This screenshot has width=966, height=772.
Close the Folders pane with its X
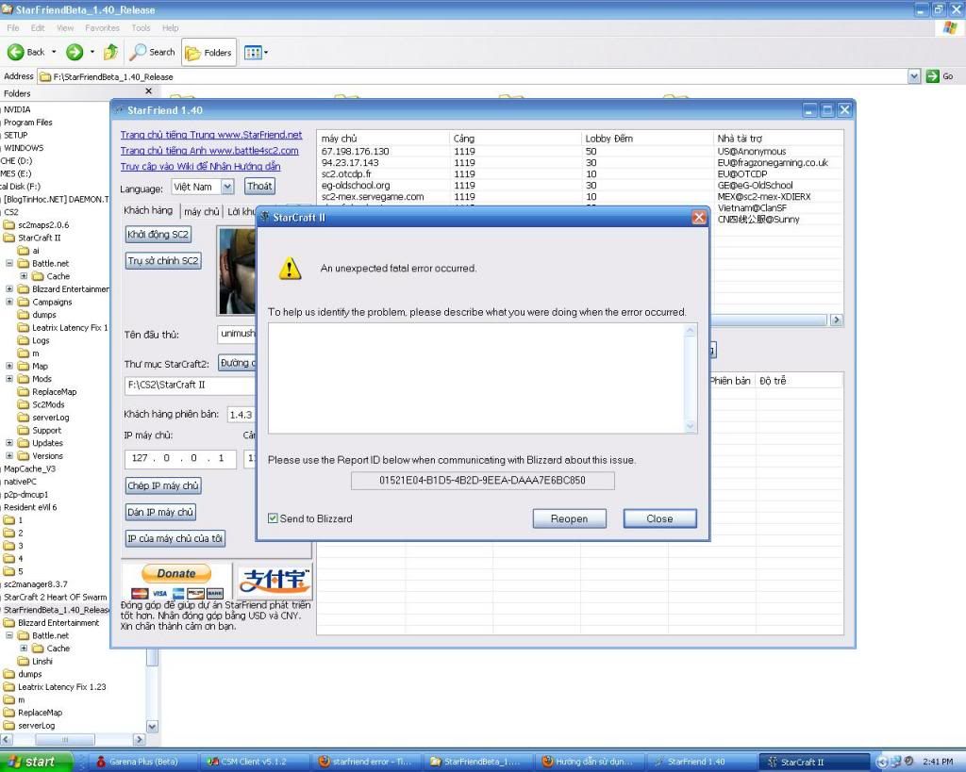[148, 91]
